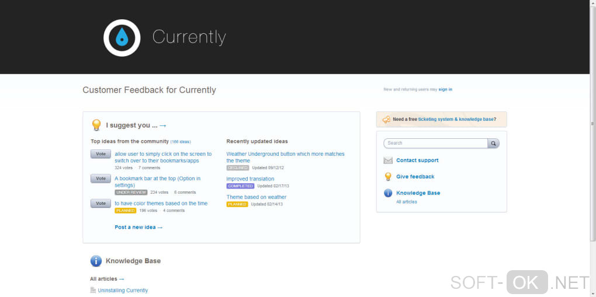Click the Give feedback lightbulb icon

[x=388, y=177]
